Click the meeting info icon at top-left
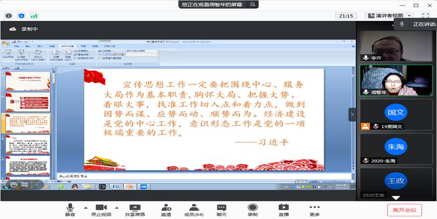 (8, 16)
